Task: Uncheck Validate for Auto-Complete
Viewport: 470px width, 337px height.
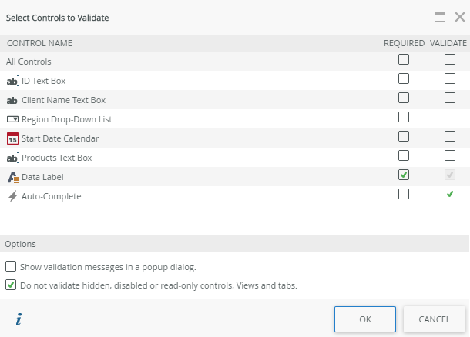Action: point(450,194)
